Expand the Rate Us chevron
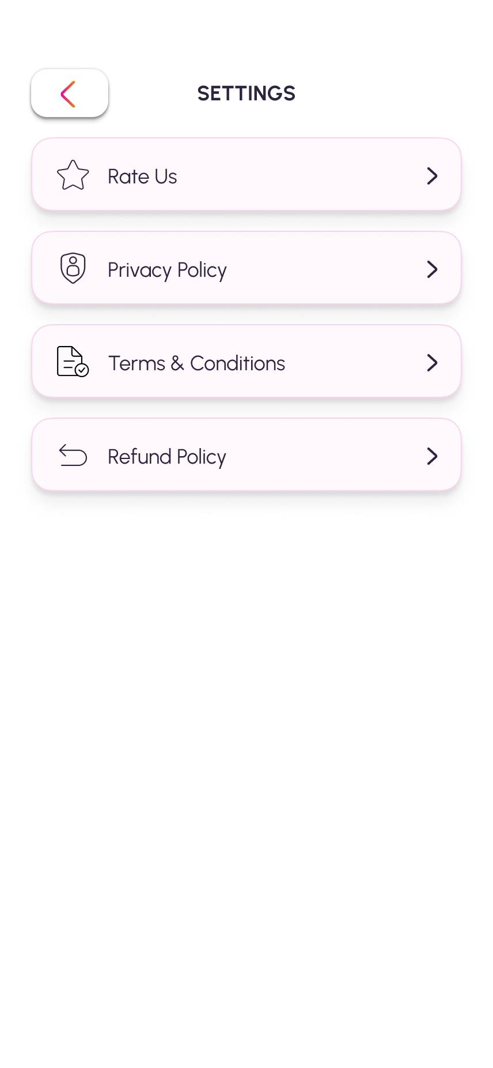The height and width of the screenshot is (1068, 493). 432,176
